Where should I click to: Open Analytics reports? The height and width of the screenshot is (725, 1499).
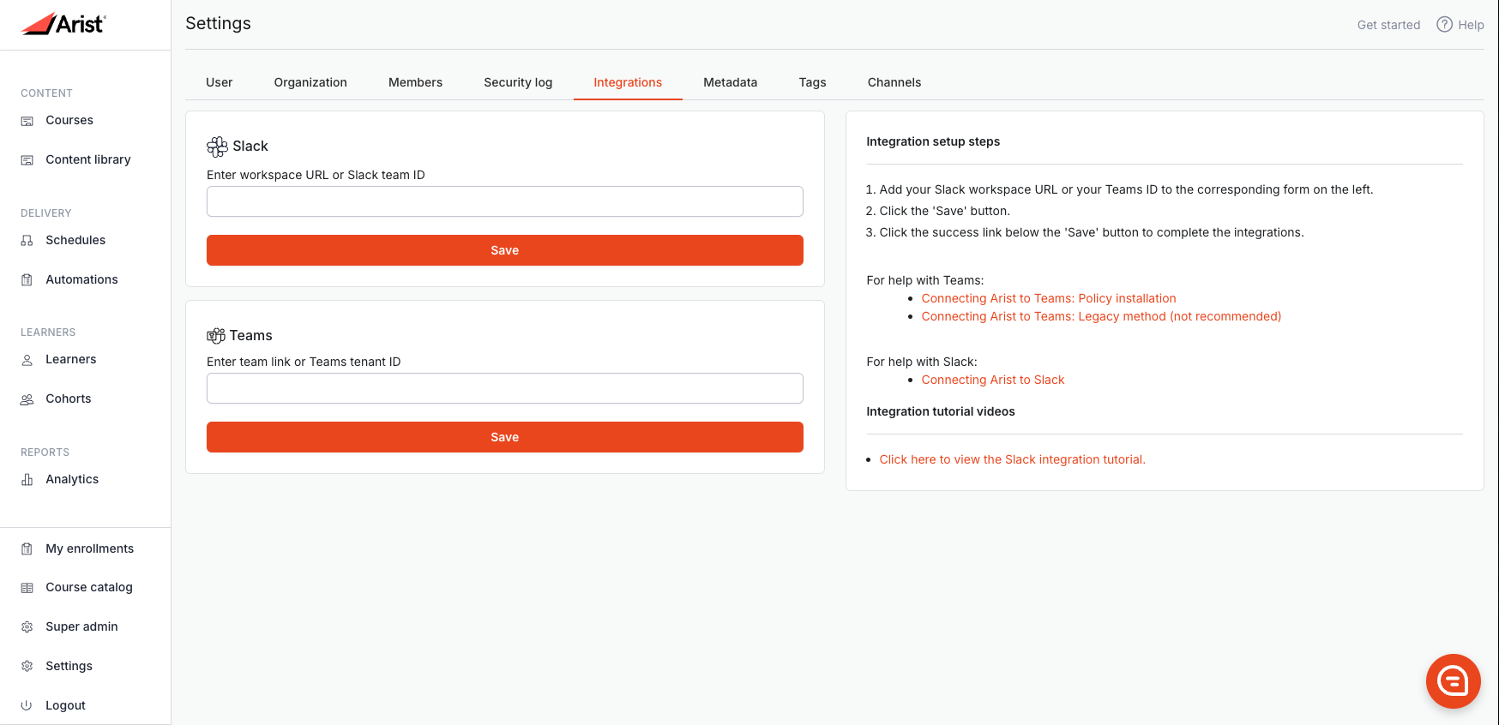[x=72, y=479]
